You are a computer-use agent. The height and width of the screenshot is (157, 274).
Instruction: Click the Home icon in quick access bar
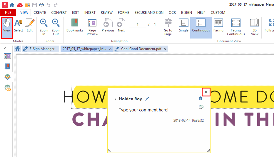[12, 5]
